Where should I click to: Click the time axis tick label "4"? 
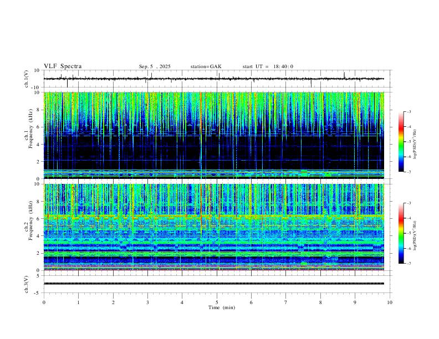click(182, 302)
